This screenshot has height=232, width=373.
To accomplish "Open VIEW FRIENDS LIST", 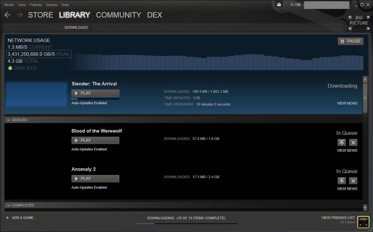I will tap(338, 218).
